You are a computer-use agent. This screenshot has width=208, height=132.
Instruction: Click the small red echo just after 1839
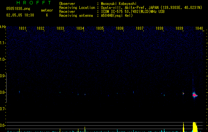click(x=184, y=94)
